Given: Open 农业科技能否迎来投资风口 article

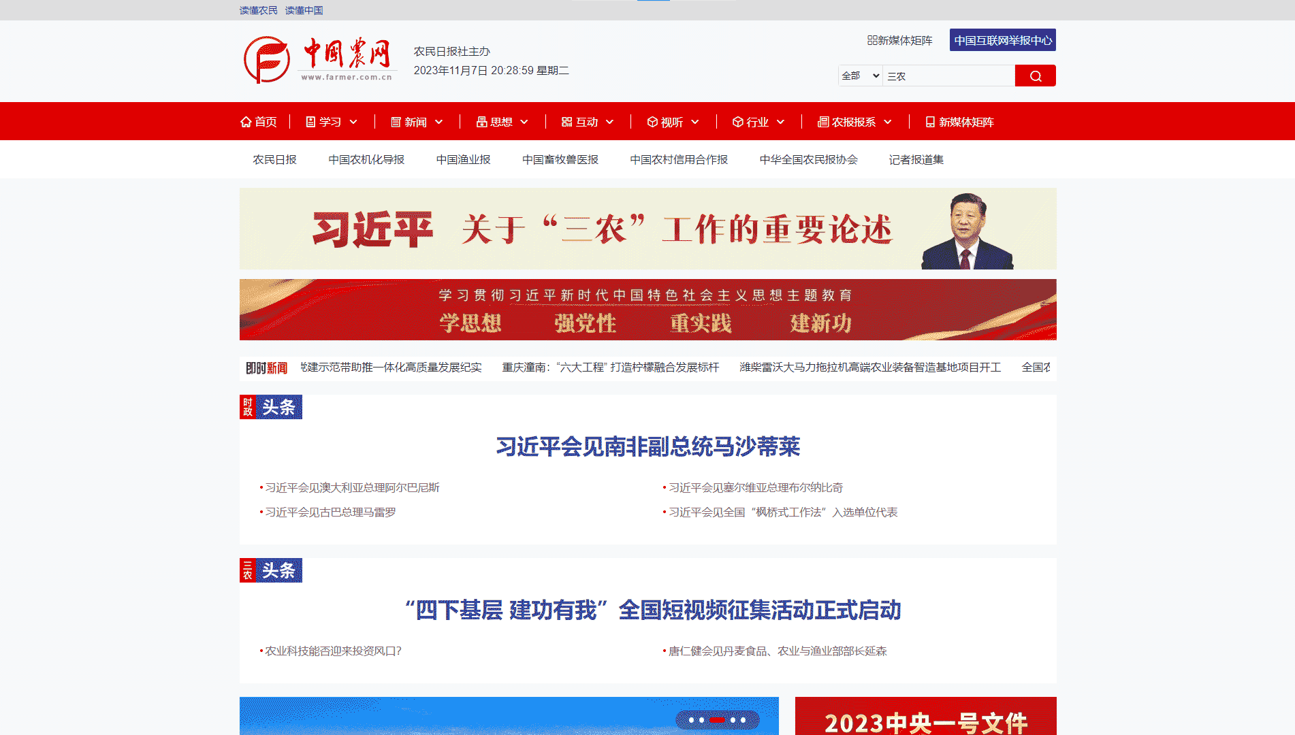Looking at the screenshot, I should click(333, 651).
